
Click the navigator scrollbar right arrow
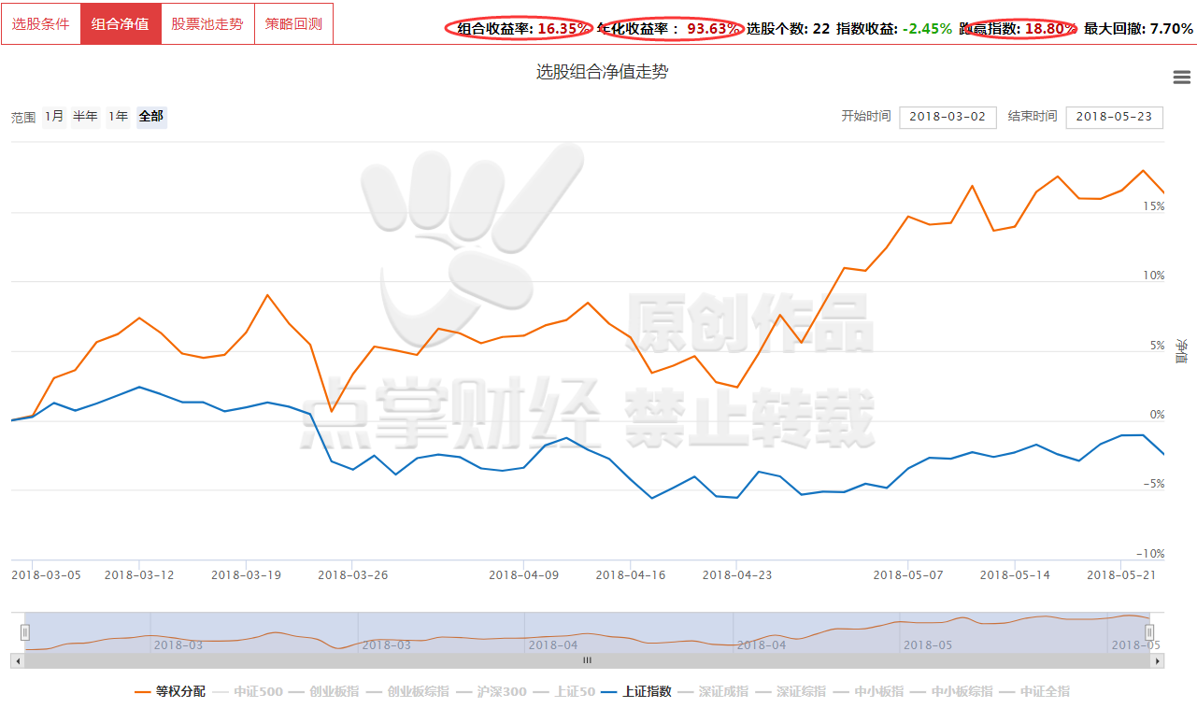point(1159,660)
